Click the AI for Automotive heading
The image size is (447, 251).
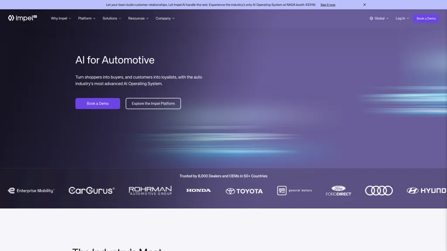click(115, 60)
